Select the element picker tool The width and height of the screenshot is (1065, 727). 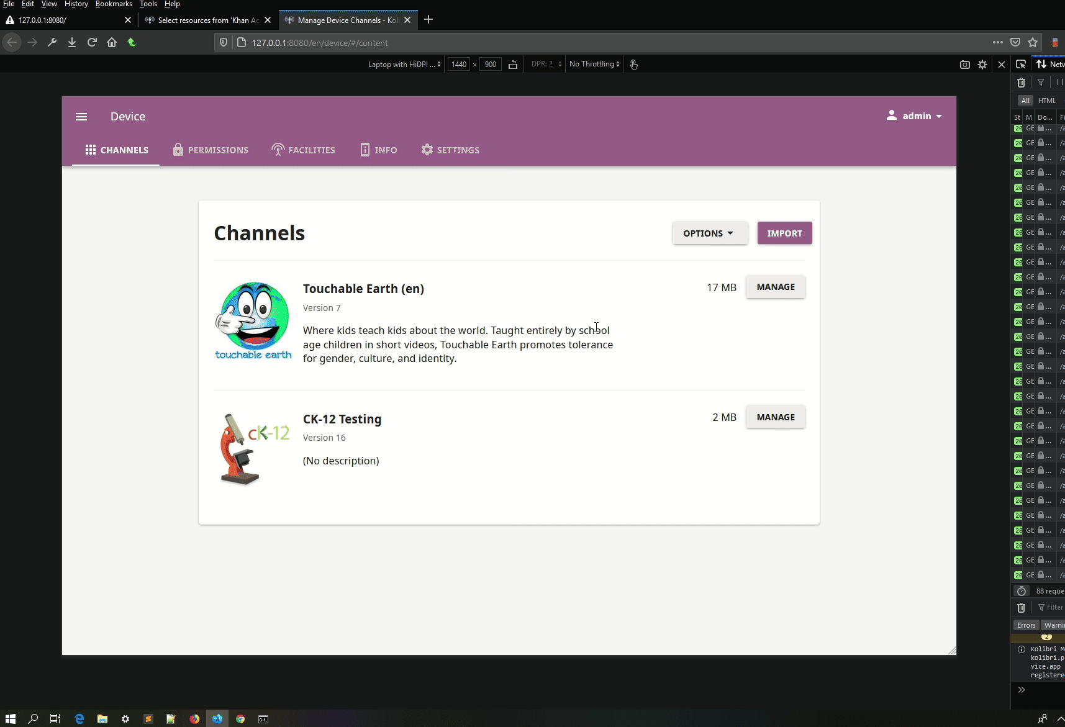[x=1021, y=64]
